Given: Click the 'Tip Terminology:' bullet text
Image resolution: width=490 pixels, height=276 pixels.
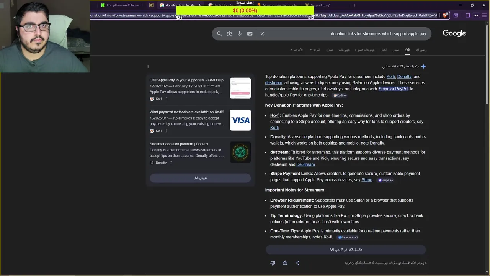Looking at the screenshot, I should pyautogui.click(x=287, y=215).
